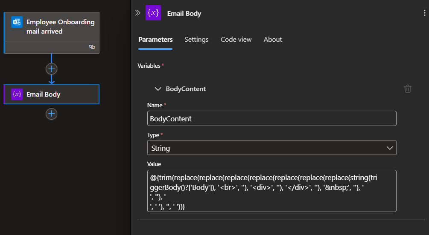Image resolution: width=429 pixels, height=235 pixels.
Task: Open the three-dot more options menu
Action: [x=424, y=13]
